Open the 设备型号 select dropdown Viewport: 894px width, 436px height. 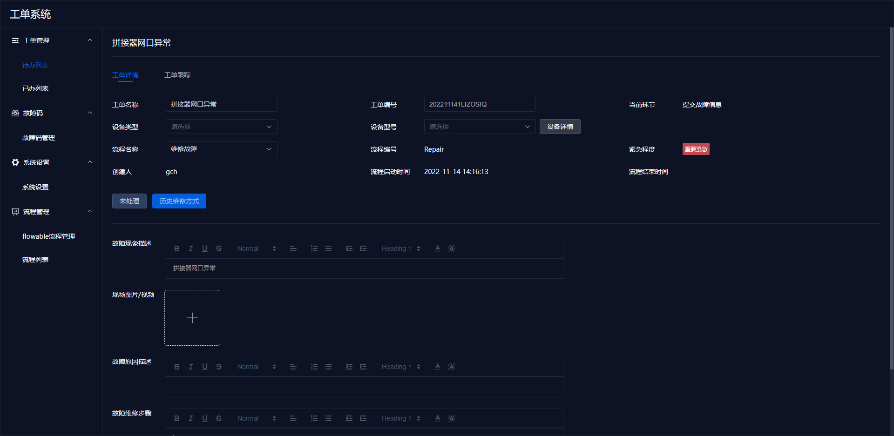coord(480,127)
